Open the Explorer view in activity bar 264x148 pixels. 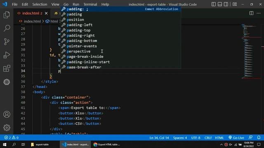pos(7,15)
